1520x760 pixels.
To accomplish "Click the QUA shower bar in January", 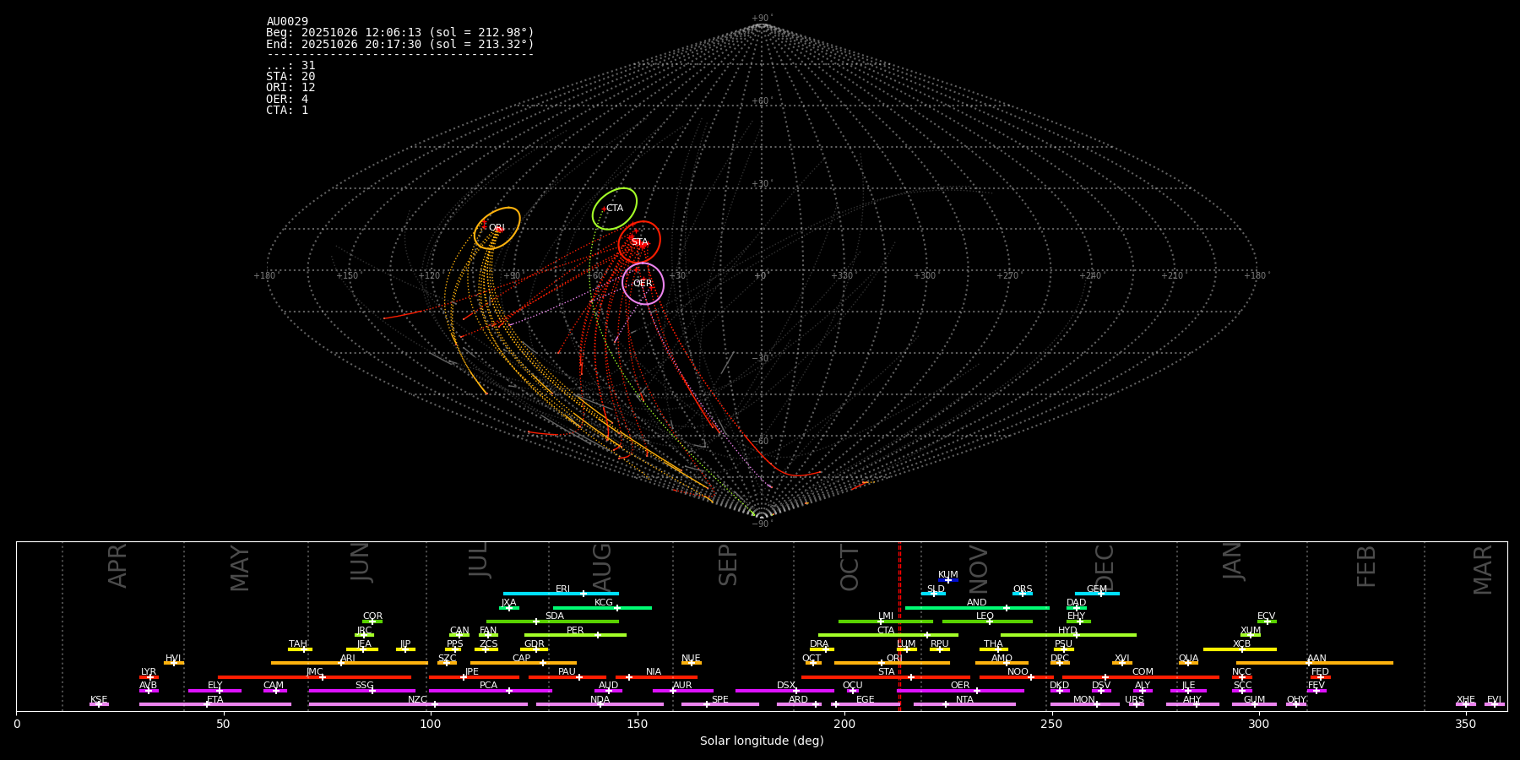I will tap(1188, 663).
